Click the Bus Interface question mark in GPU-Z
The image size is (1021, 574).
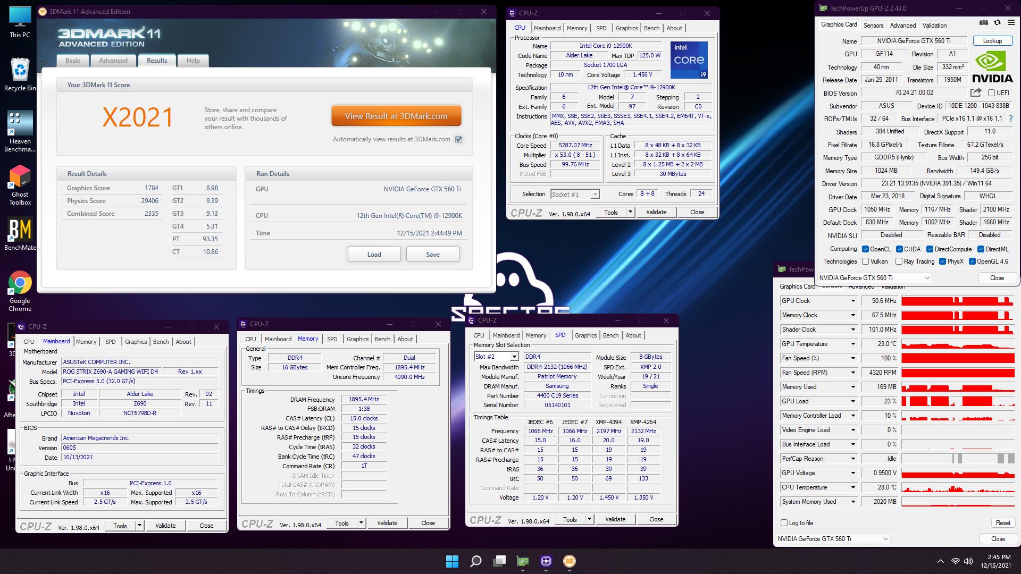pos(1011,119)
